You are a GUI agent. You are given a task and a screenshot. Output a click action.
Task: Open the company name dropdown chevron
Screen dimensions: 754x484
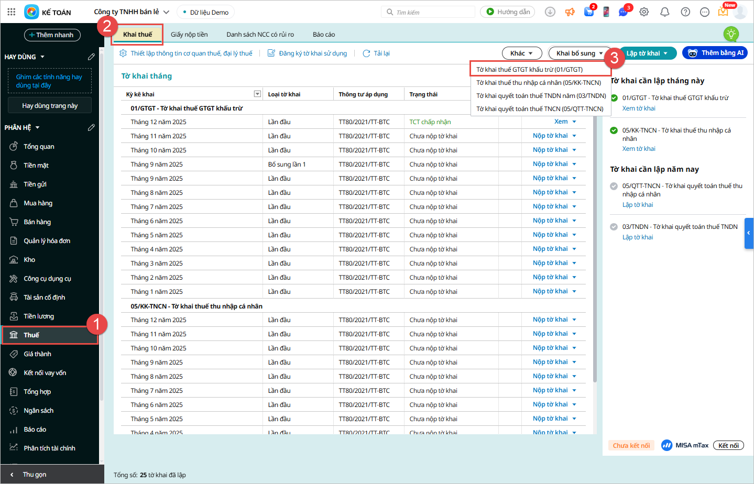167,12
